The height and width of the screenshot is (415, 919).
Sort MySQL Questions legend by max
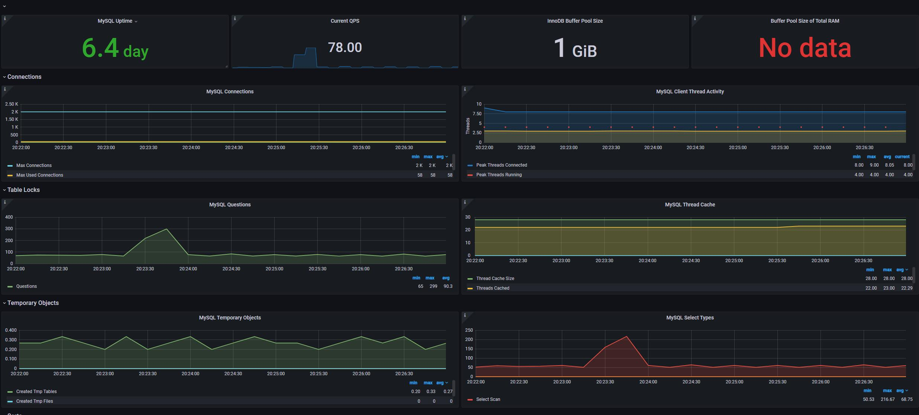point(430,278)
